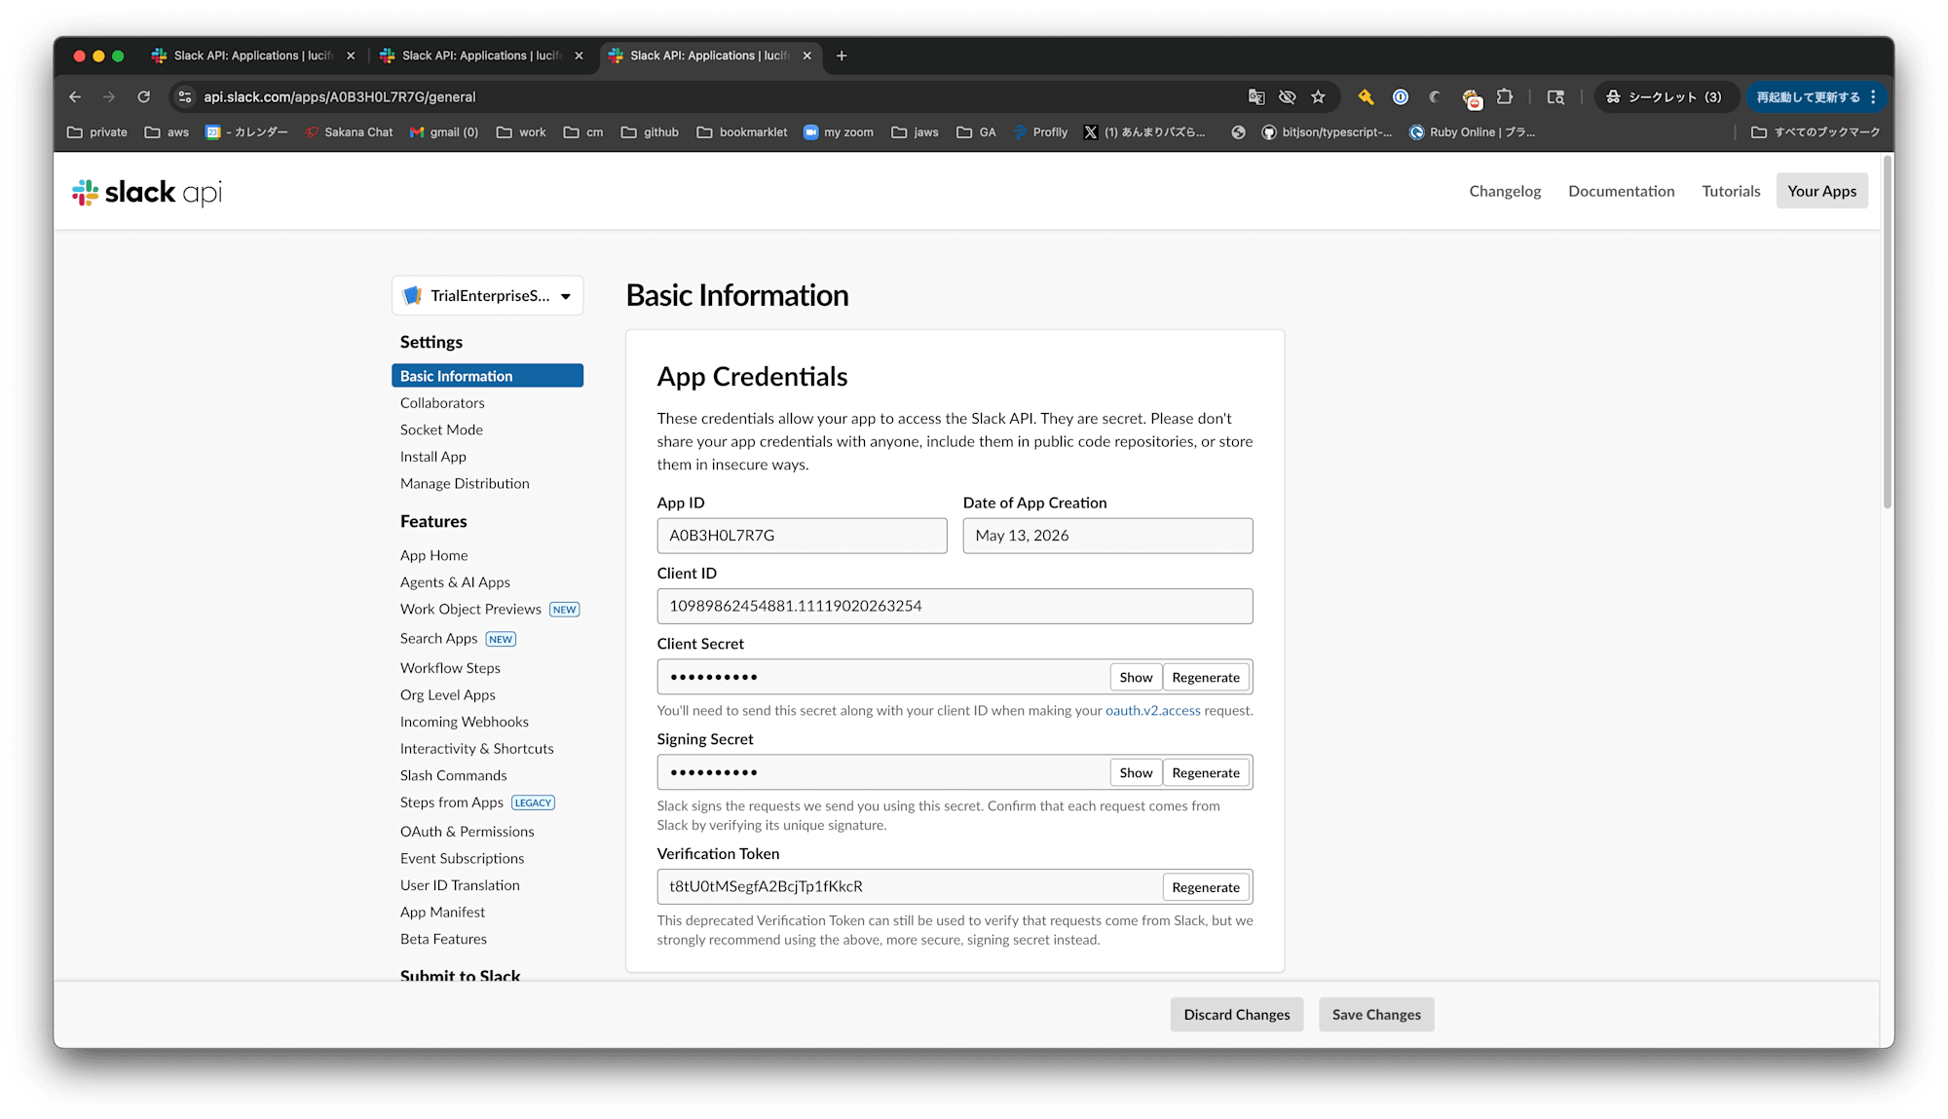The image size is (1948, 1119).
Task: Open a new browser tab with plus icon
Action: 842,56
